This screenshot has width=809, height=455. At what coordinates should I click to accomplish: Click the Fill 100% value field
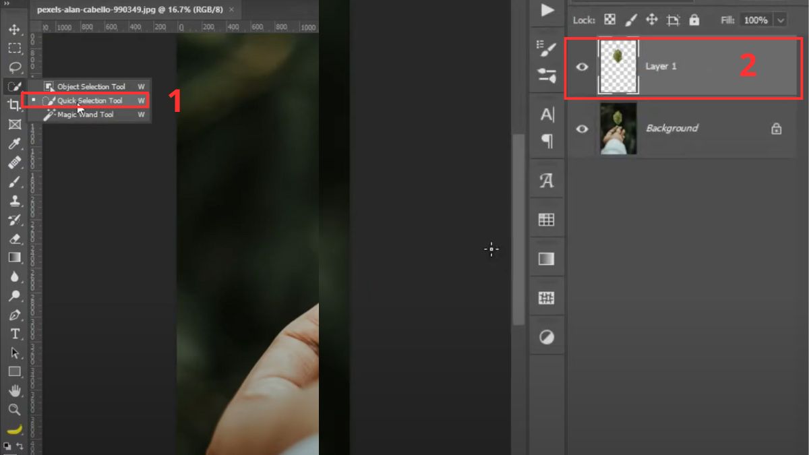tap(756, 20)
